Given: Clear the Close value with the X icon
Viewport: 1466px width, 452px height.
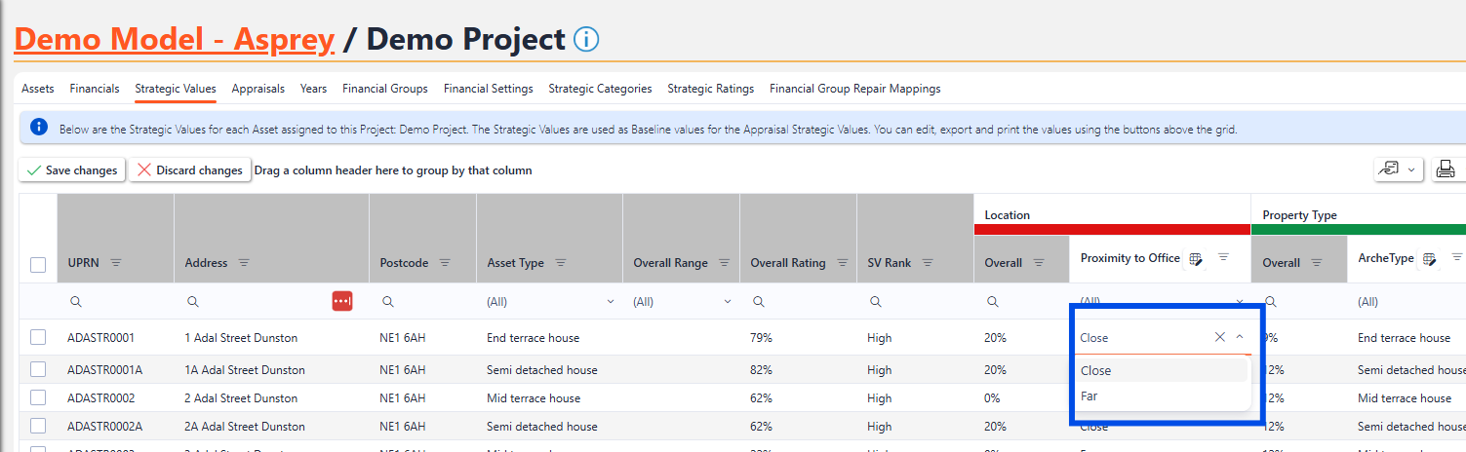Looking at the screenshot, I should pos(1219,337).
